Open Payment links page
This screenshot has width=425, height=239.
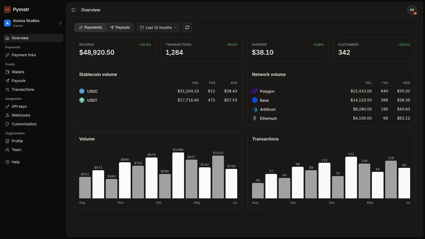[33, 55]
